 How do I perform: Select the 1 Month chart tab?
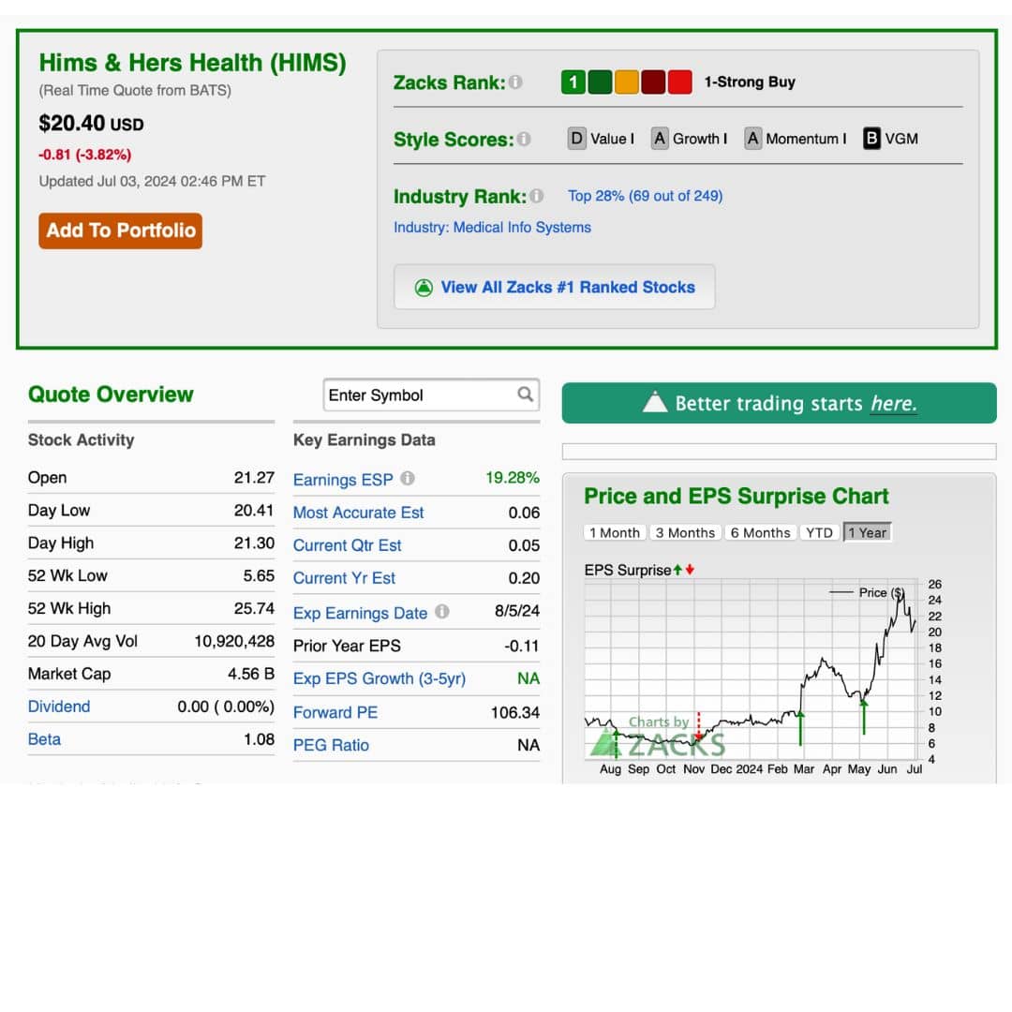point(615,532)
